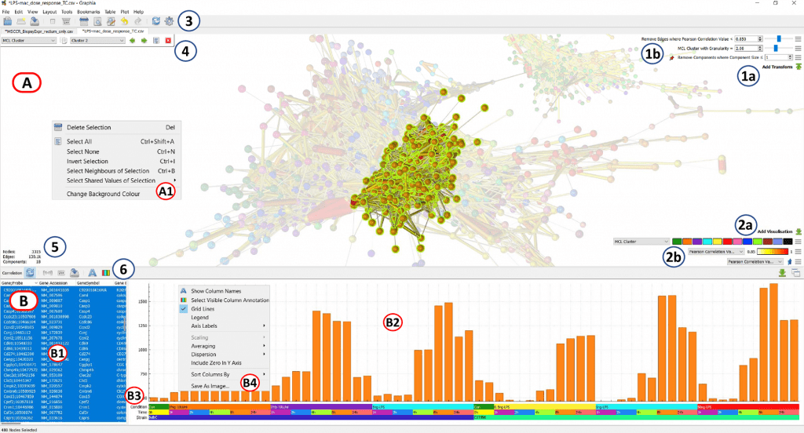Click the undo arrow in the main toolbar

pos(124,23)
